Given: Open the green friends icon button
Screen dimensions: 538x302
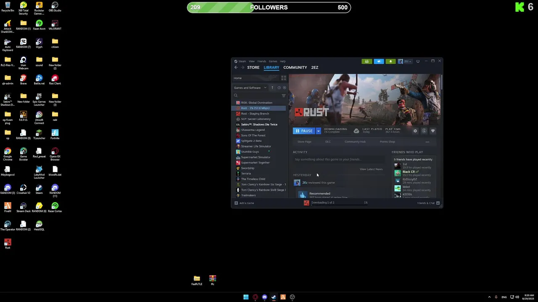Looking at the screenshot, I should (367, 61).
